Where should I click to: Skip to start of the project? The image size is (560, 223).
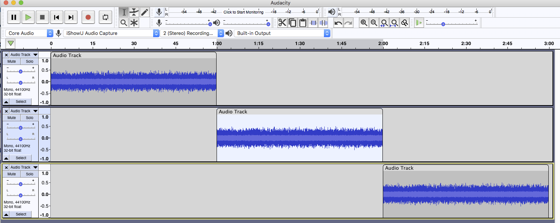(57, 17)
